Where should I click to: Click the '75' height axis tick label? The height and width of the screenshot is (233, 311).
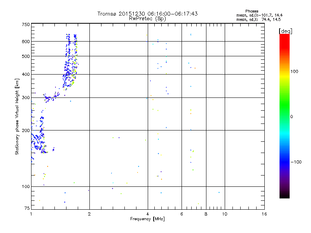click(x=27, y=208)
